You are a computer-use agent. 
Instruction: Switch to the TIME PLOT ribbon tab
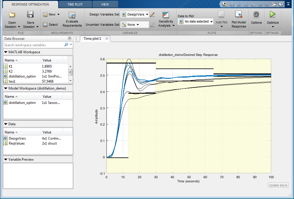[75, 4]
